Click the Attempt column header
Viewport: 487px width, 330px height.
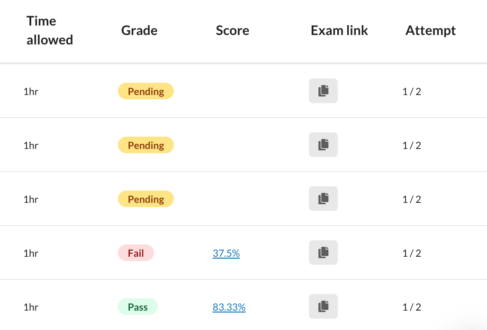coord(430,30)
